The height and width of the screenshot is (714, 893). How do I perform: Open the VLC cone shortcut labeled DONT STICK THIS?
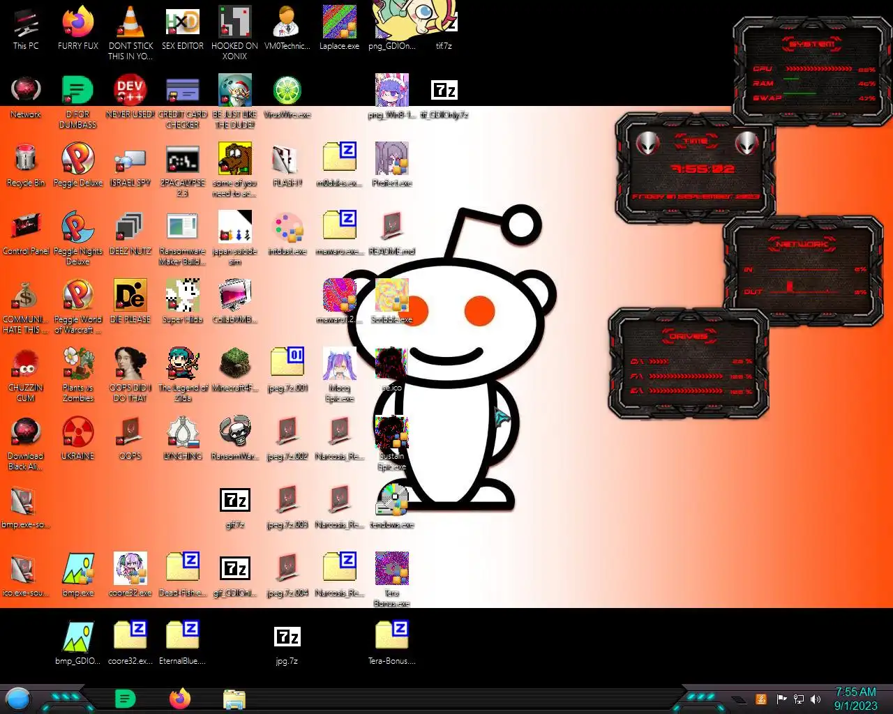130,33
